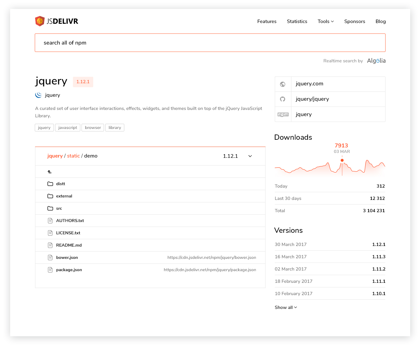Open the Features nav link
The width and height of the screenshot is (420, 347).
pos(267,21)
